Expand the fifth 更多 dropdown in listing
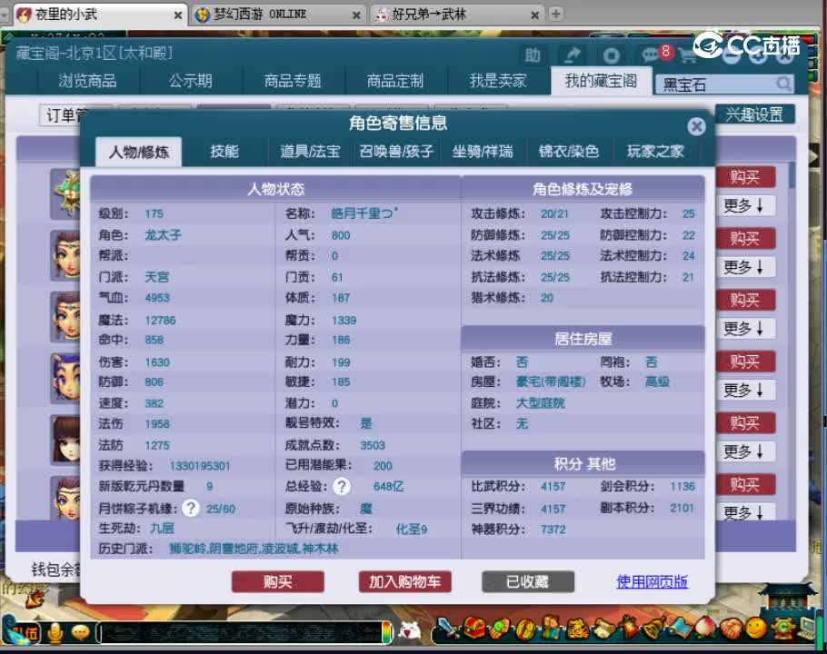Image resolution: width=827 pixels, height=654 pixels. 744,451
